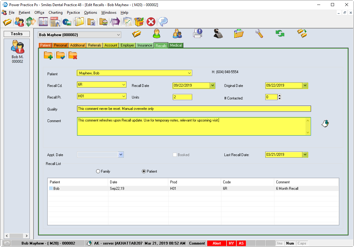The width and height of the screenshot is (354, 247).
Task: Click the red X circle toolbar icon
Action: 150,22
